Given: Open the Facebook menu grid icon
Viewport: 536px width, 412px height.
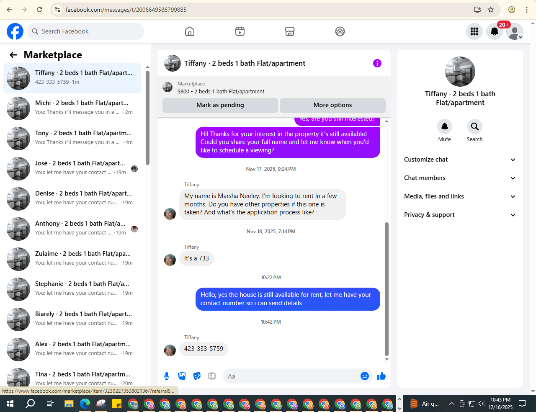Looking at the screenshot, I should tap(474, 31).
